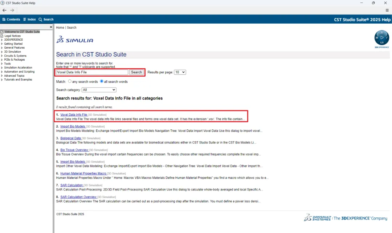The width and height of the screenshot is (392, 233).
Task: Click the Search breadcrumb link
Action: coord(72,28)
